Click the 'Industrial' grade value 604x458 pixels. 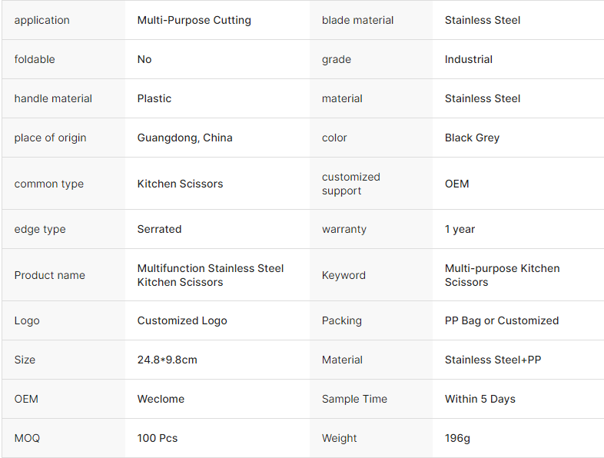468,59
